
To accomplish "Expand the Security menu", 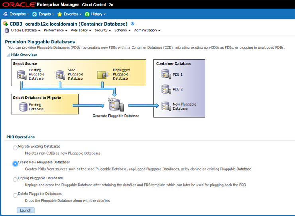I will (103, 30).
